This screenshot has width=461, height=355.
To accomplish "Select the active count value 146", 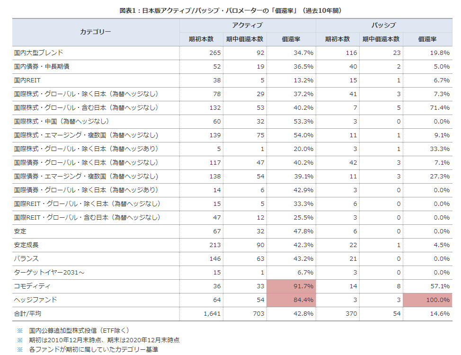I will [x=215, y=259].
